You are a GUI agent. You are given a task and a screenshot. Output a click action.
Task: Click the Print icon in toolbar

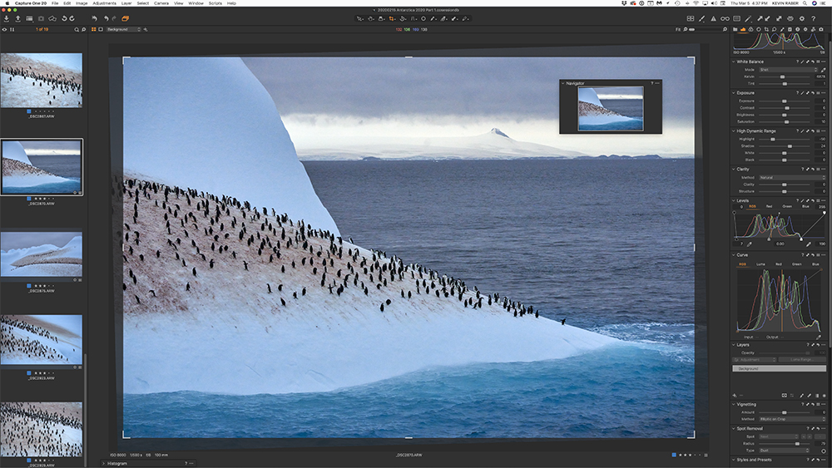[x=790, y=17]
